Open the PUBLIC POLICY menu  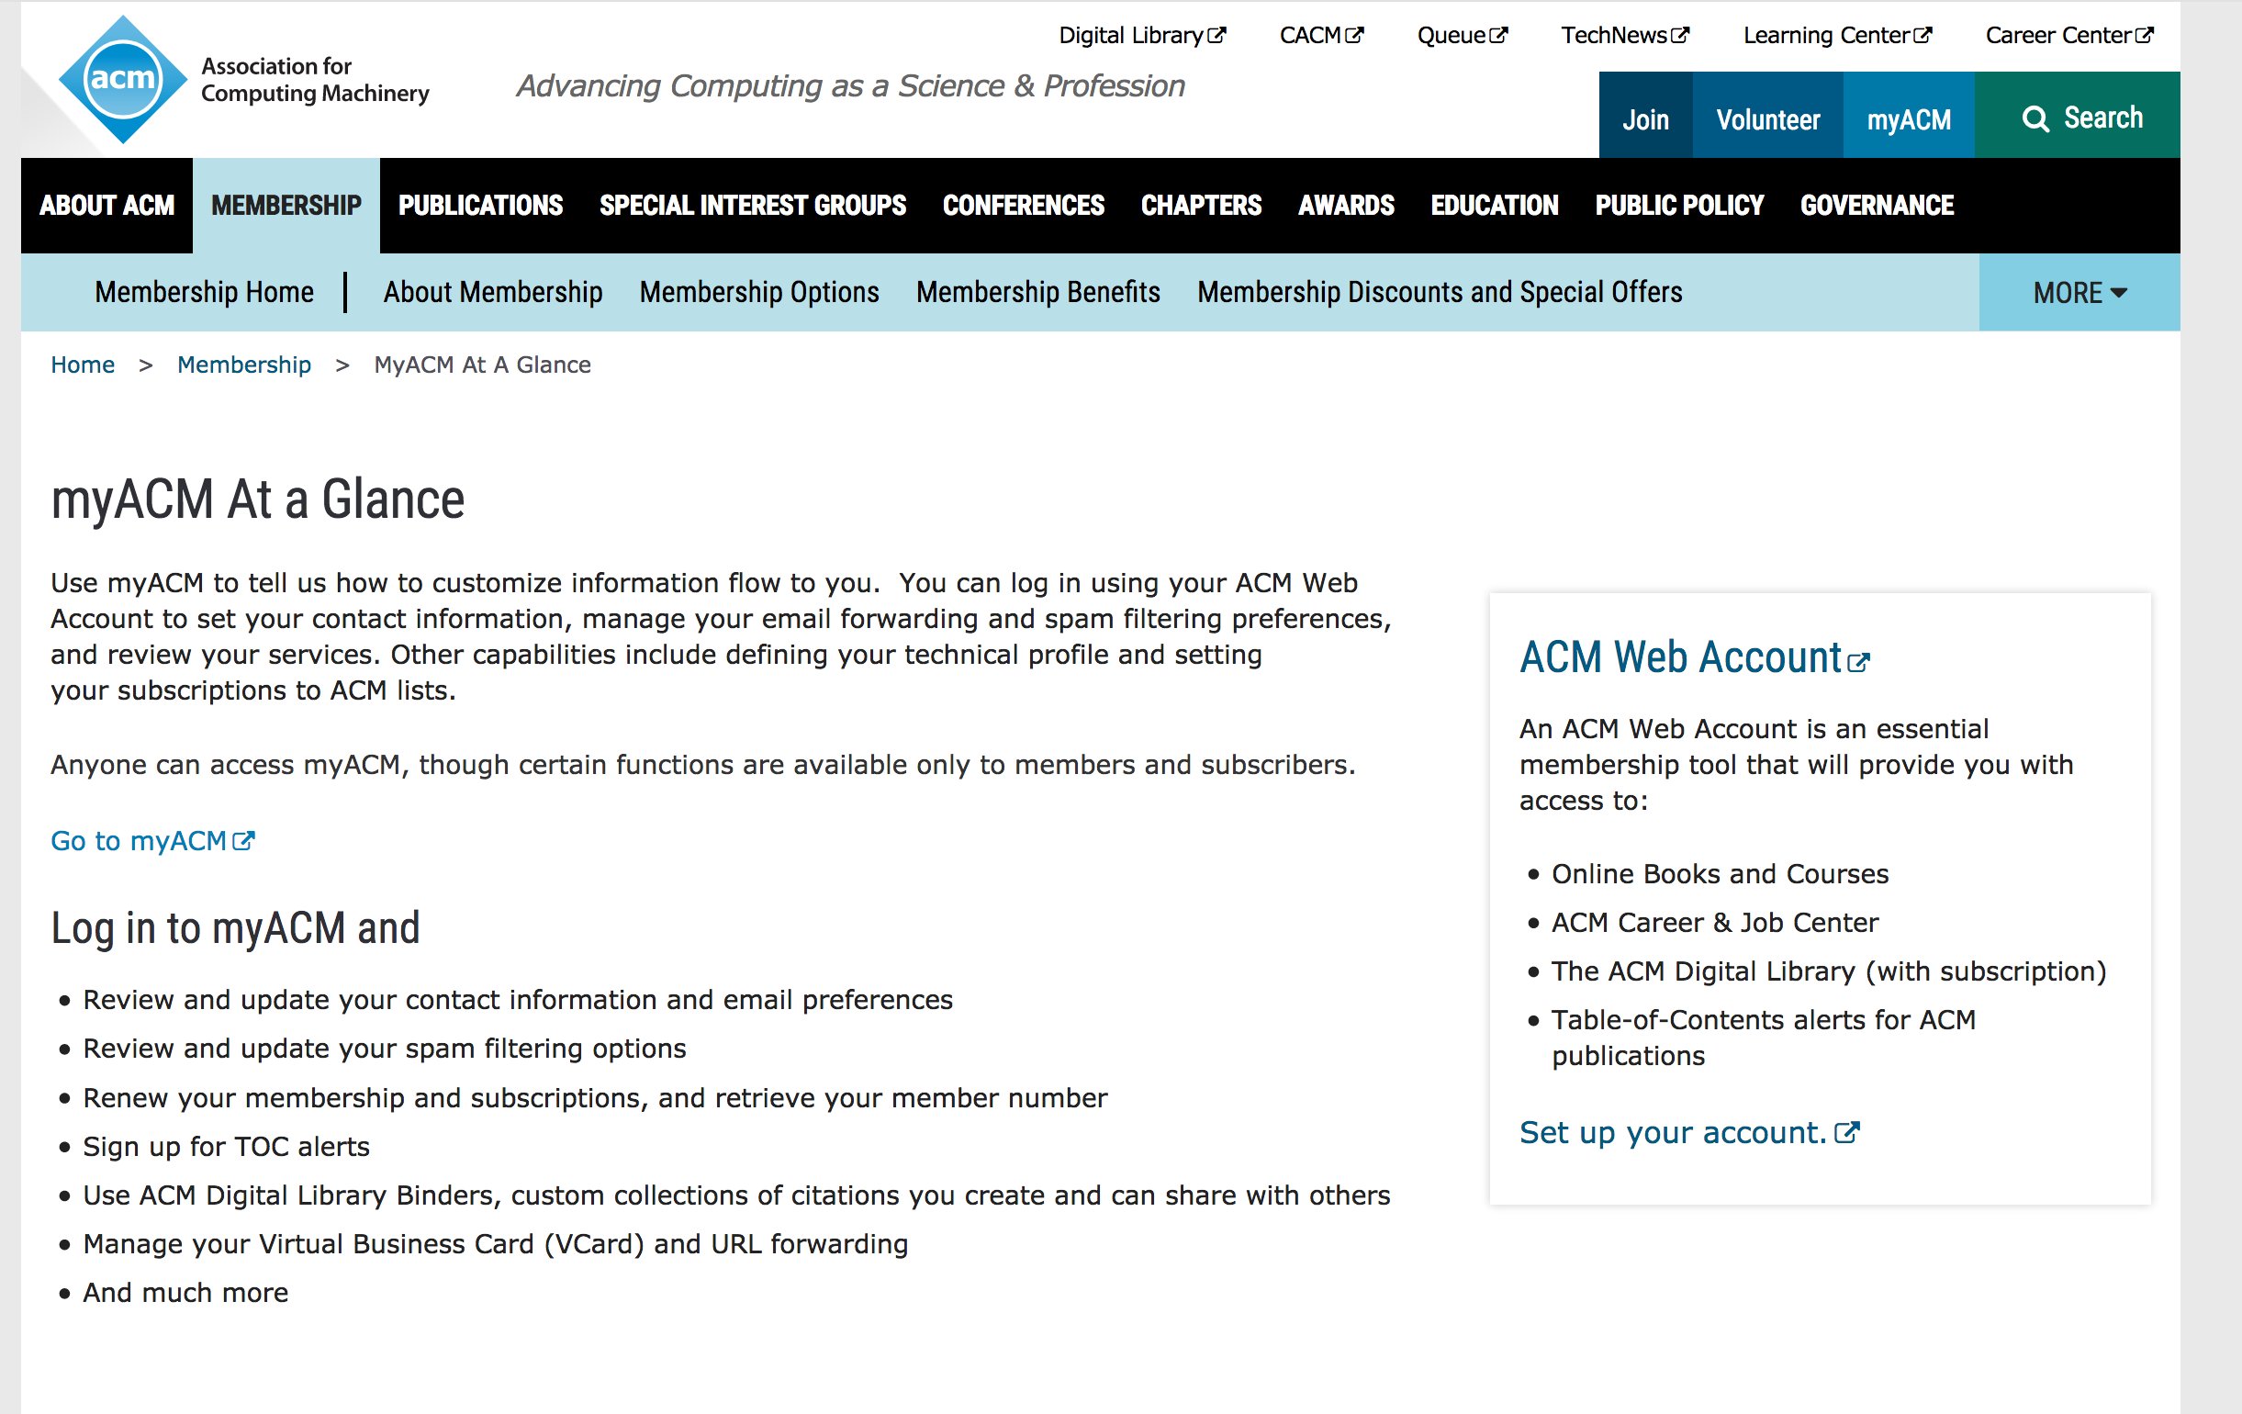pos(1679,206)
